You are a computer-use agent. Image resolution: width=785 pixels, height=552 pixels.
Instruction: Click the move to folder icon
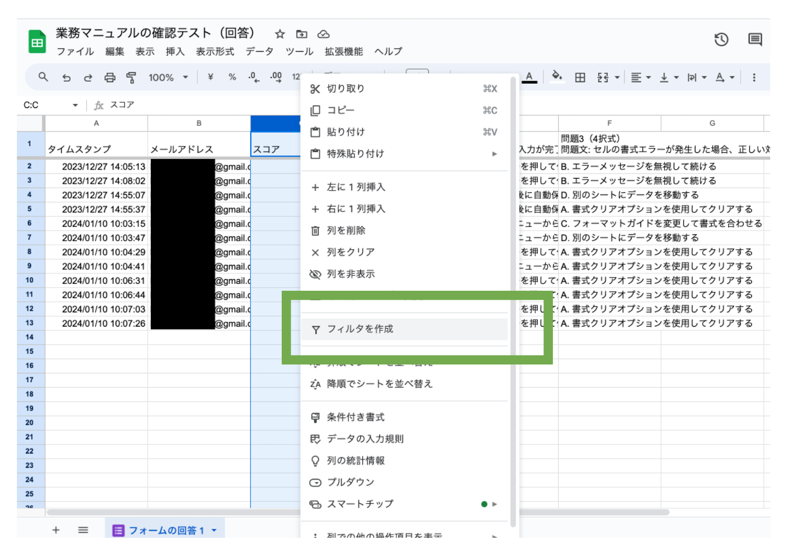coord(302,34)
